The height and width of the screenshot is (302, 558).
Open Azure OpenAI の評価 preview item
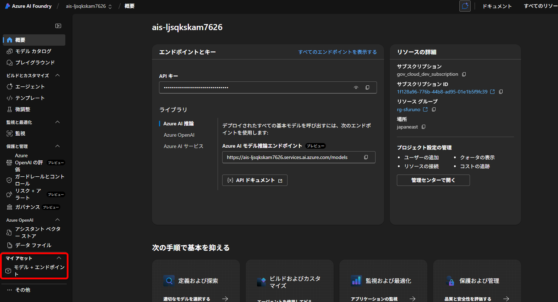[x=34, y=163]
